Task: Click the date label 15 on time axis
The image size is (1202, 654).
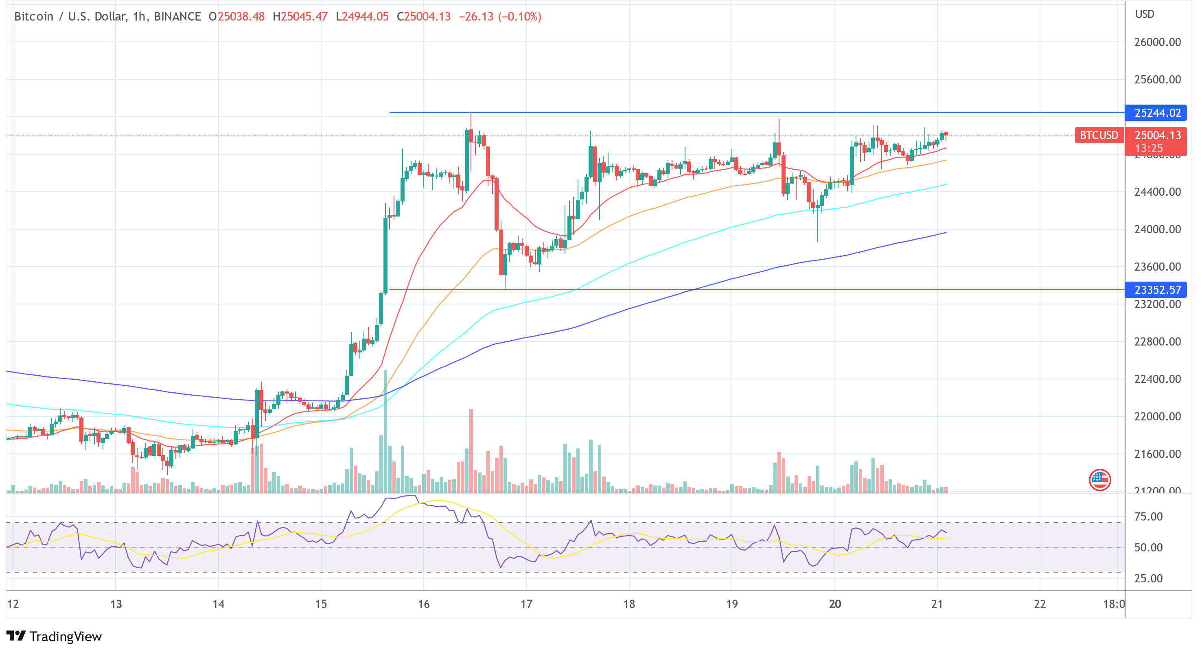Action: tap(321, 604)
